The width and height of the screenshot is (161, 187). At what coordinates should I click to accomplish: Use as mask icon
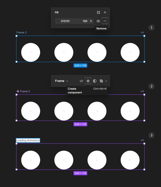click(95, 81)
